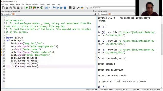163x91 pixels.
Task: Click the @ symbol toolbar icon
Action: click(x=22, y=8)
